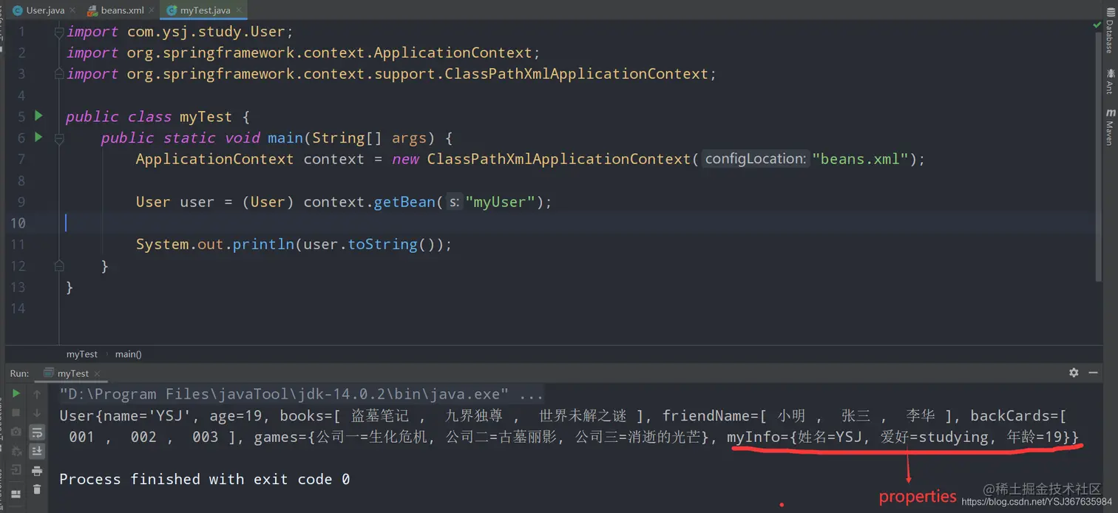This screenshot has width=1118, height=513.
Task: Select main() breadcrumb item
Action: pos(128,354)
